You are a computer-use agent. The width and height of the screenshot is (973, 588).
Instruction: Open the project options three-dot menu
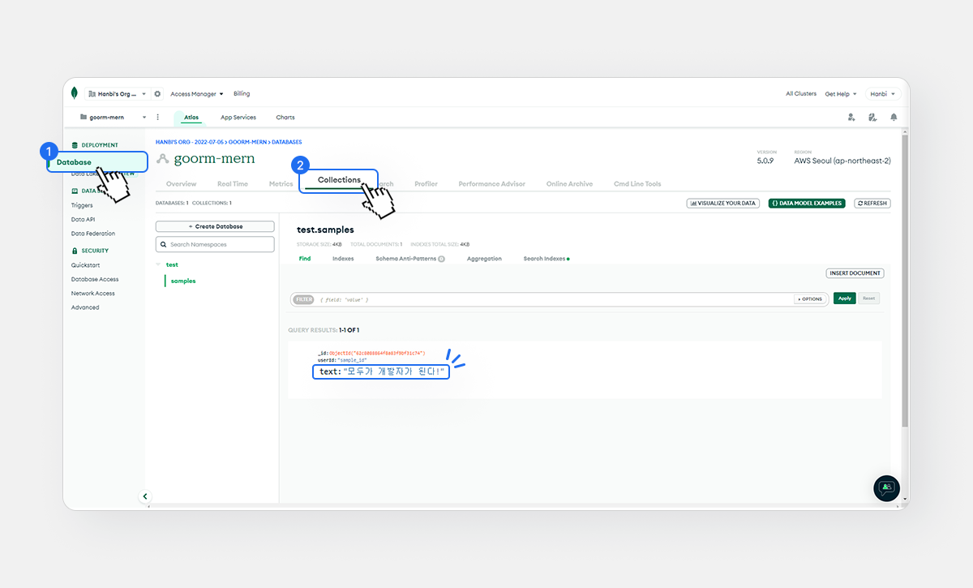[x=157, y=117]
